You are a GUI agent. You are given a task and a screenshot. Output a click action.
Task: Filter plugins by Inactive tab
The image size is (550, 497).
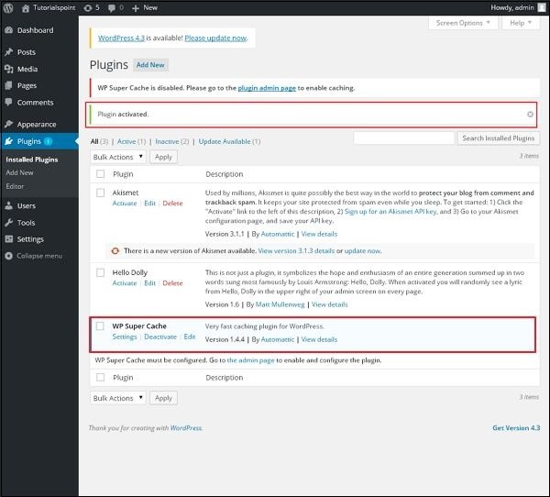point(167,141)
